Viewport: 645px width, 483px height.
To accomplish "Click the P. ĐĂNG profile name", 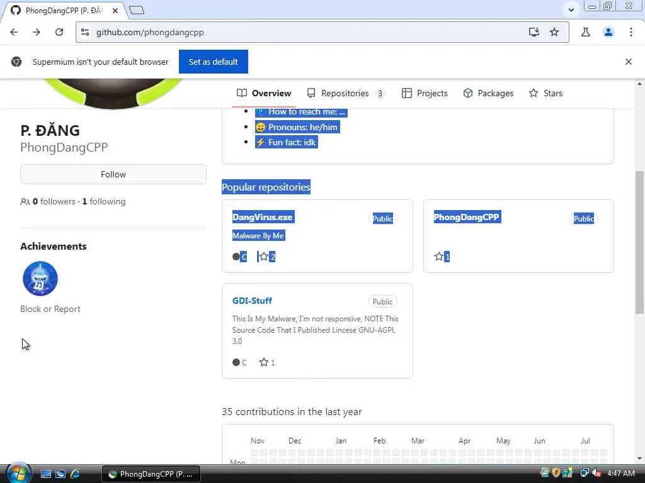I will [x=50, y=130].
